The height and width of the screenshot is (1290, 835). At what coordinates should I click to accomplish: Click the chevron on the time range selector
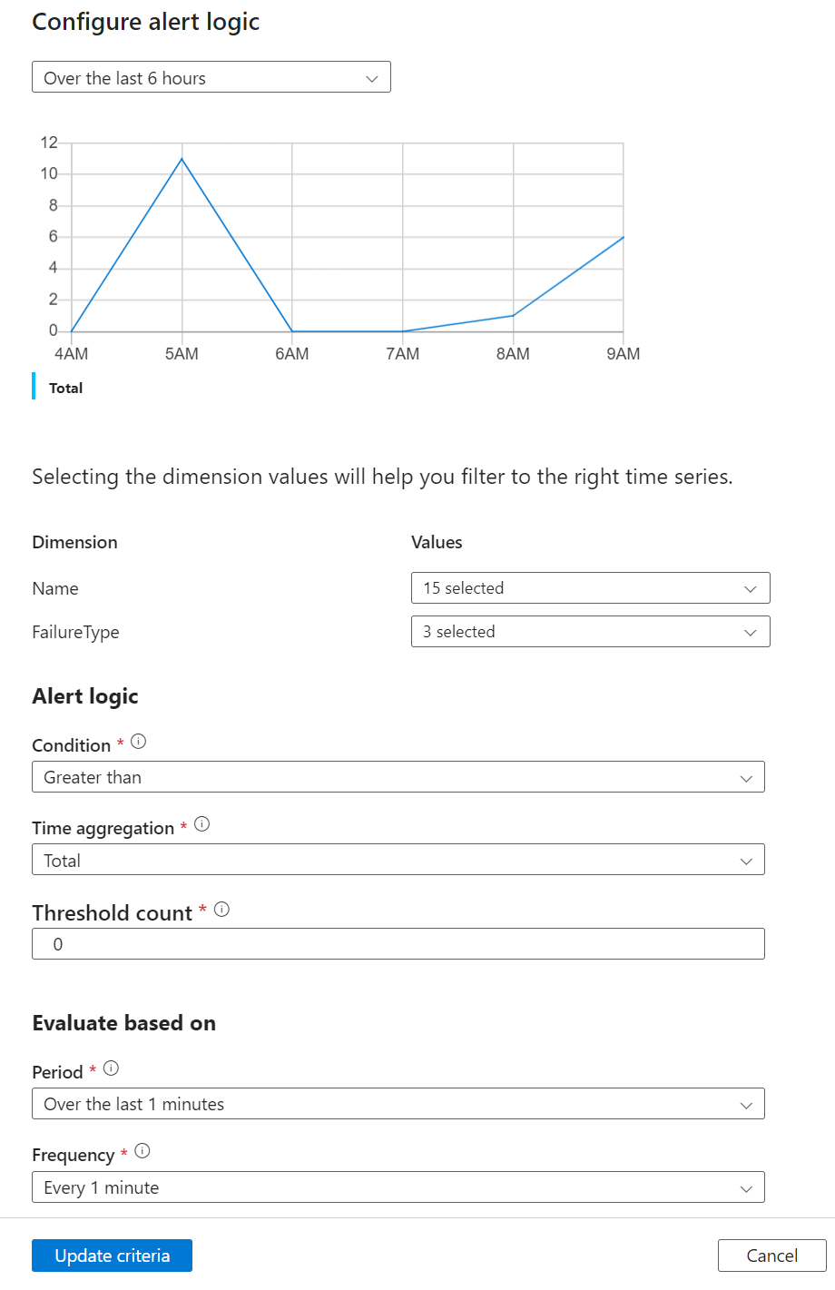click(371, 78)
